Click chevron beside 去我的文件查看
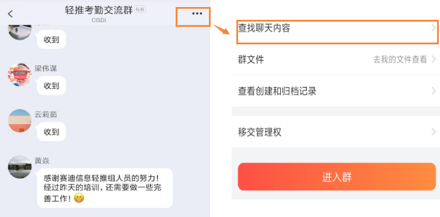The width and height of the screenshot is (440, 217). 434,60
